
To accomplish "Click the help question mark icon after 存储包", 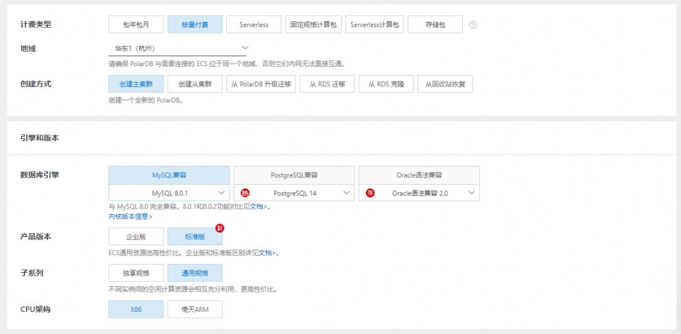I will tap(473, 25).
